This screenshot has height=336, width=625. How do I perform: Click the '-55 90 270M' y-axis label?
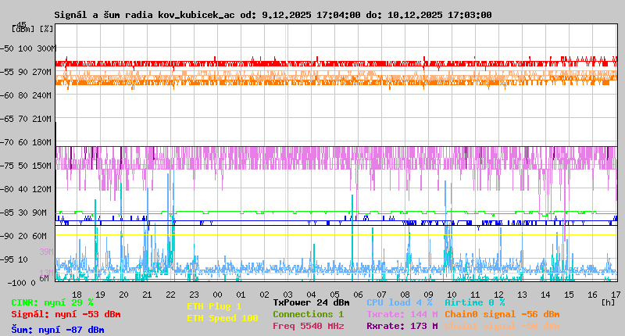click(26, 72)
